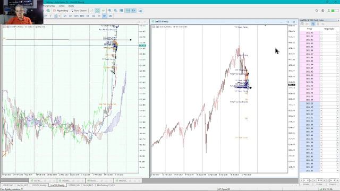Open the objects shapes dropdown arrow
The image size is (340, 191).
[x=59, y=16]
